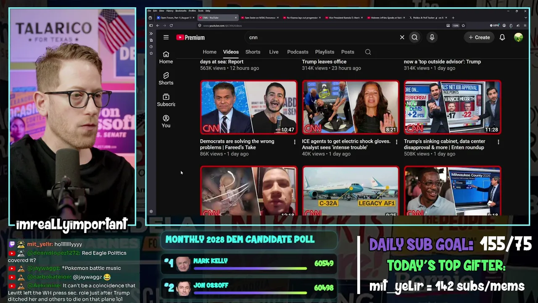Open the You section in sidebar
Image resolution: width=538 pixels, height=303 pixels.
pos(166,122)
